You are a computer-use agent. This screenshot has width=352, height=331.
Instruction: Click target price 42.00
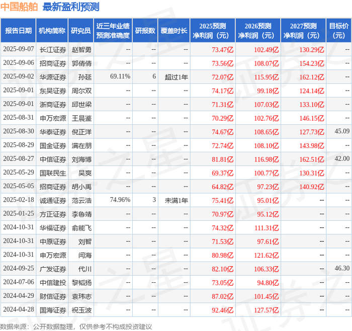tap(342, 158)
